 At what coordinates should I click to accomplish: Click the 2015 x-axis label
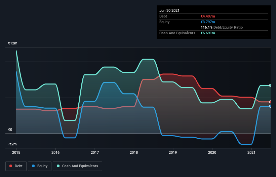[16, 152]
